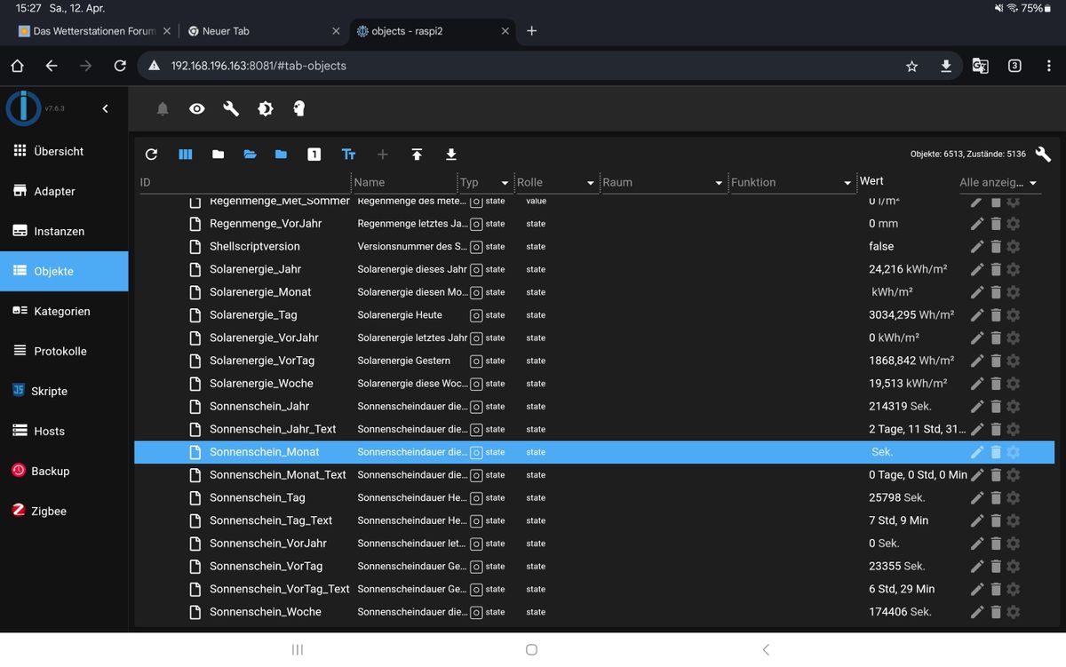Collapse the sidebar with the chevron arrow
1066x667 pixels.
[x=105, y=108]
